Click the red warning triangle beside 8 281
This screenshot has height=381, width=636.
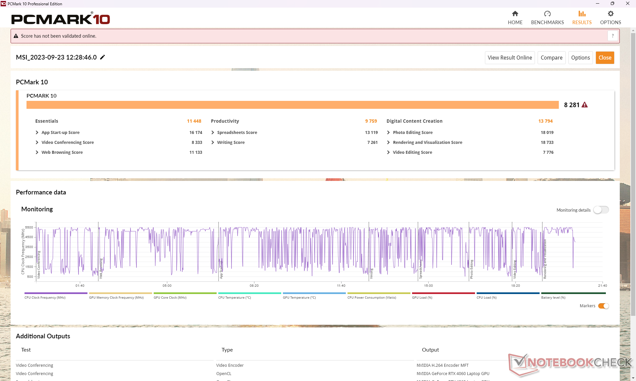[x=585, y=105]
